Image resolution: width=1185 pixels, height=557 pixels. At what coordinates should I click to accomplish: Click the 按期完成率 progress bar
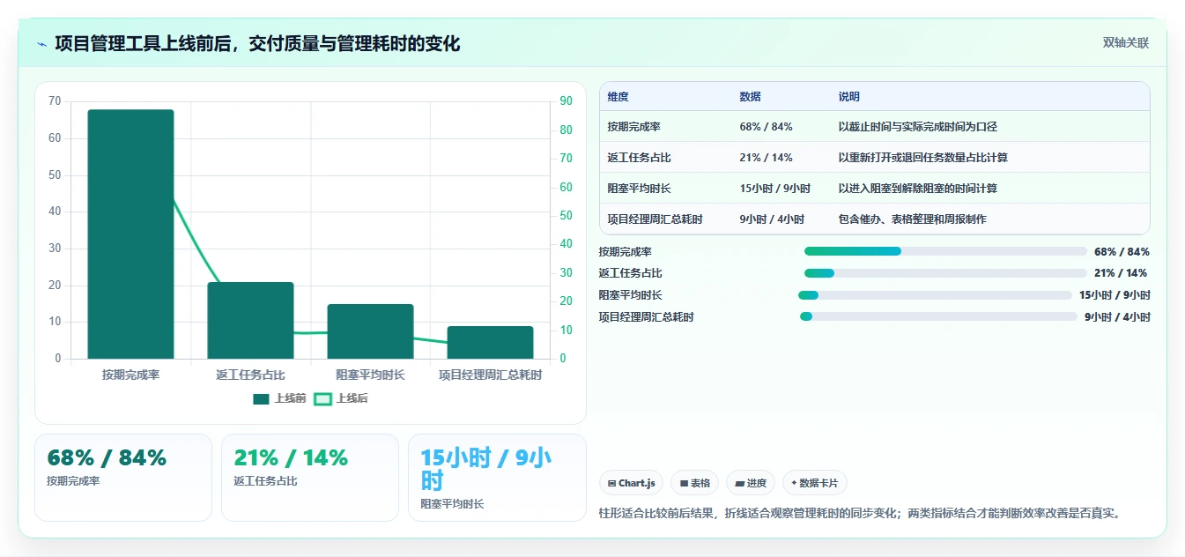(x=945, y=251)
